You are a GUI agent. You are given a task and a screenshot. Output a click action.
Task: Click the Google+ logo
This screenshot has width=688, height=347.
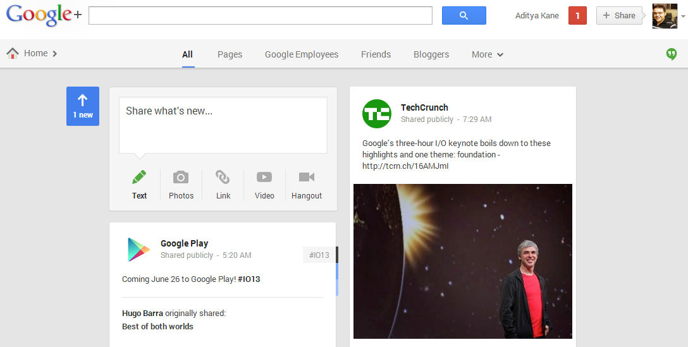(x=44, y=15)
